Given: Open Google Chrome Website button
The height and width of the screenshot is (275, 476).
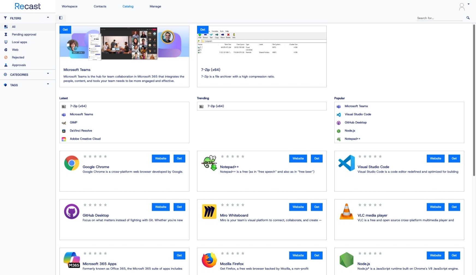Looking at the screenshot, I should (x=161, y=159).
